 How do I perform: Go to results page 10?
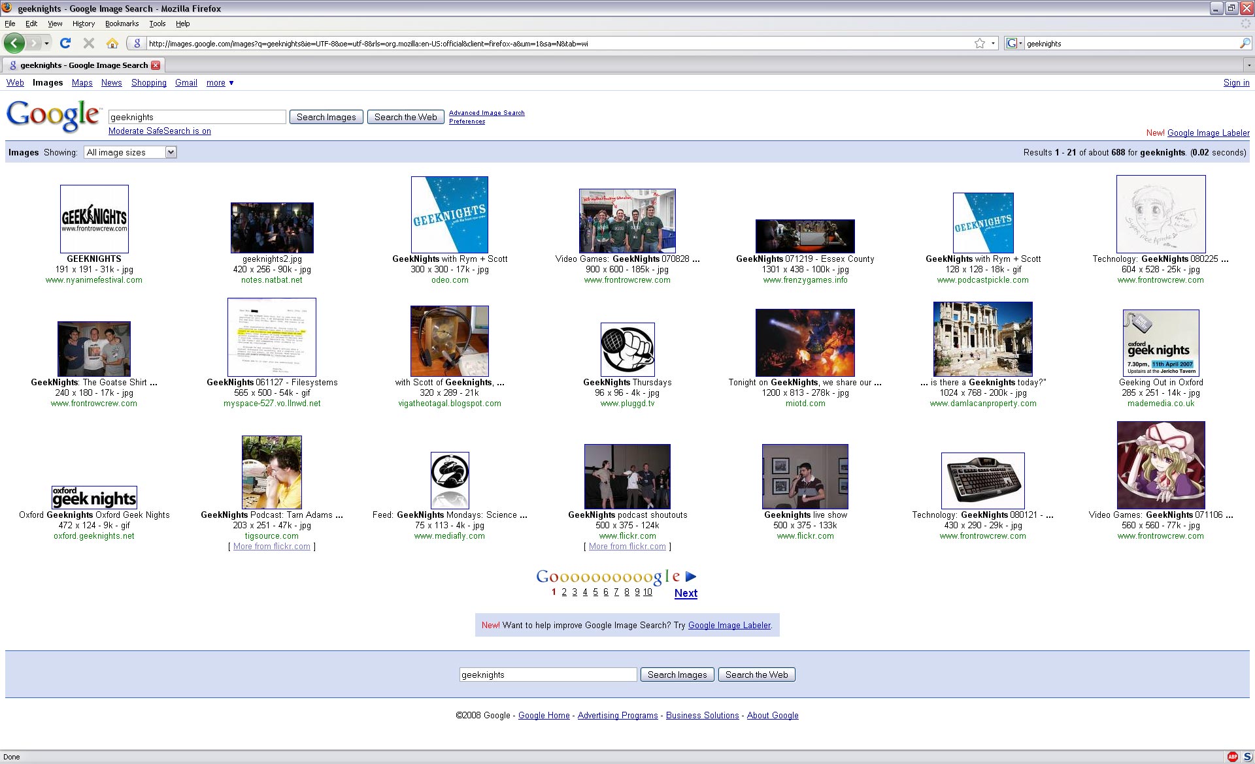647,592
